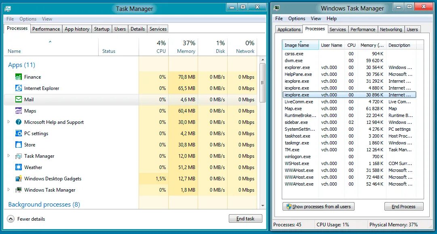Click the Windows Task Manager row icon
The width and height of the screenshot is (437, 234).
(19, 190)
